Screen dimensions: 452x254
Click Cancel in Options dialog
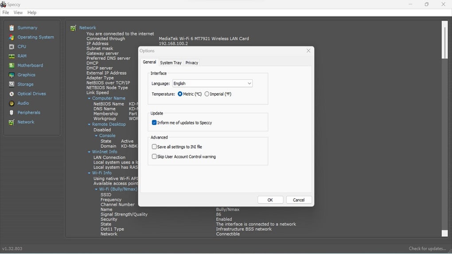tap(299, 200)
